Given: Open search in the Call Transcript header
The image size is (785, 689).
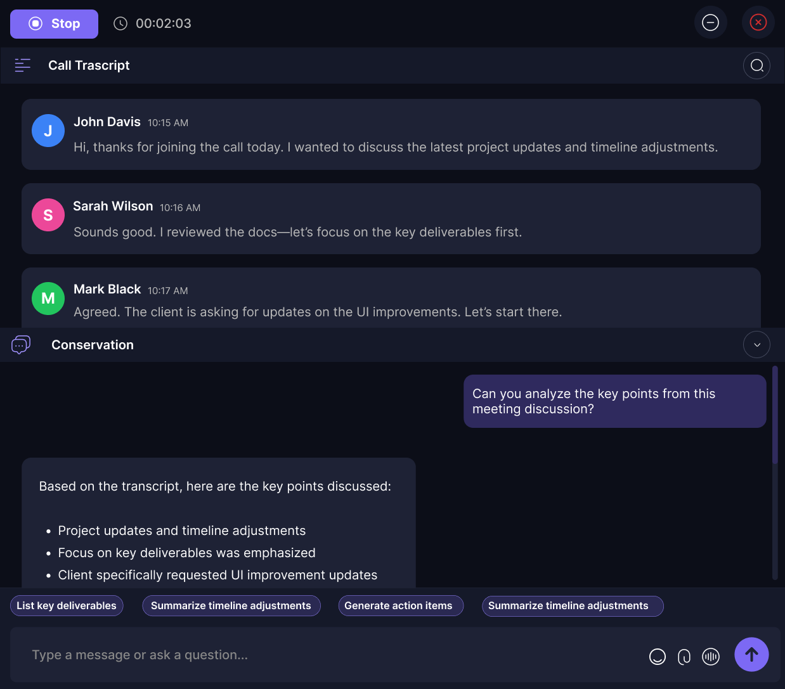Looking at the screenshot, I should pyautogui.click(x=756, y=65).
